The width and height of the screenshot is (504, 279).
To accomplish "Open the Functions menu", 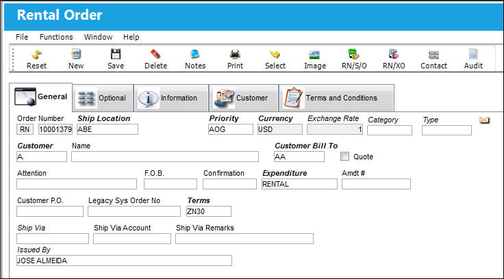I will 56,37.
